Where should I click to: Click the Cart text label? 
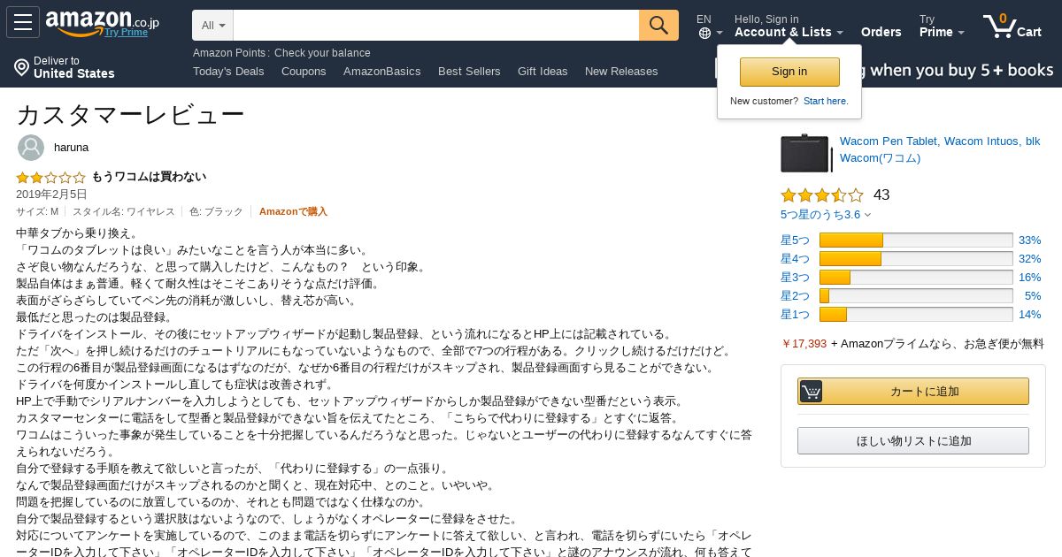(x=1029, y=32)
